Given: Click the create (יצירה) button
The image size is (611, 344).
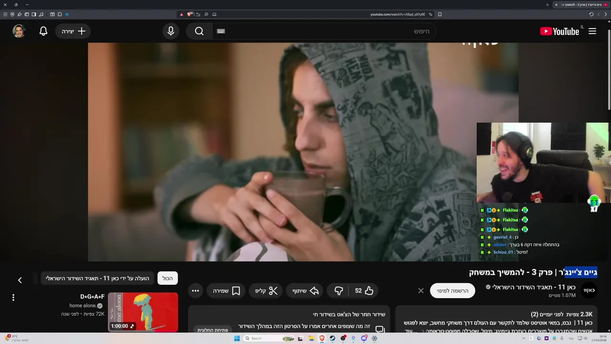Looking at the screenshot, I should point(74,31).
